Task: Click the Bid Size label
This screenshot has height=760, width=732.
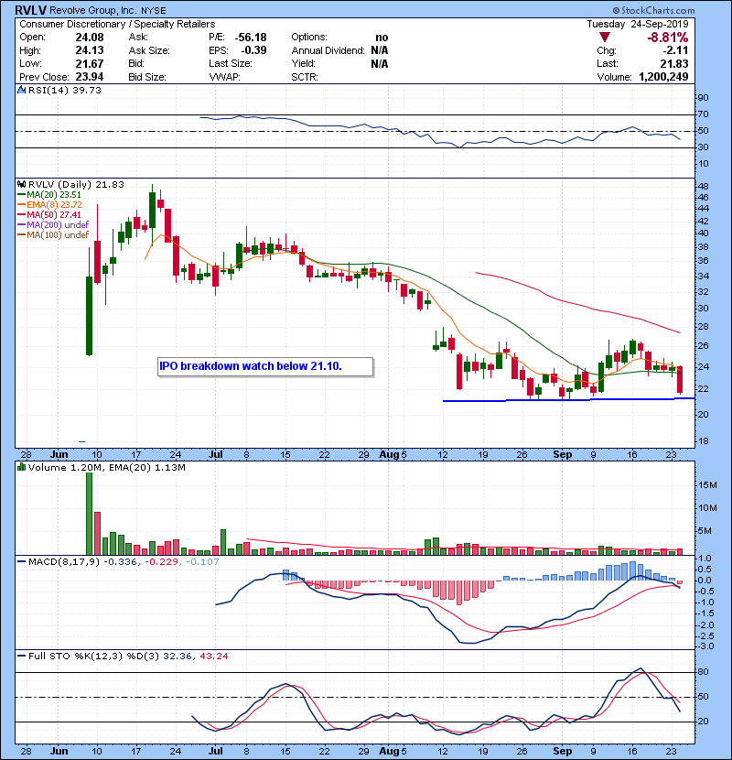Action: [147, 77]
